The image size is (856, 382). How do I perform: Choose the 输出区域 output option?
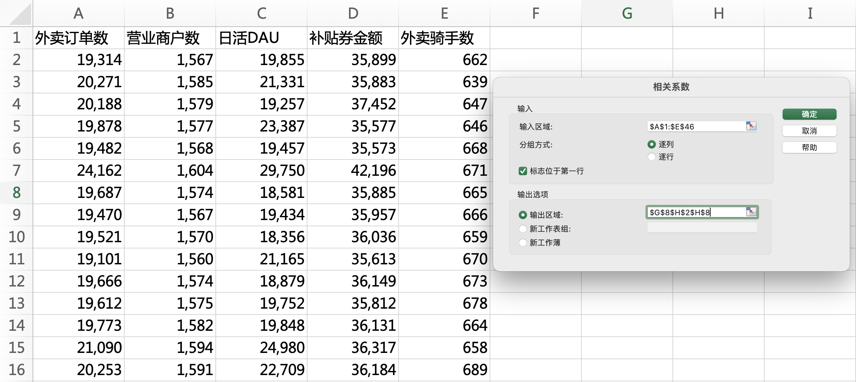coord(523,215)
